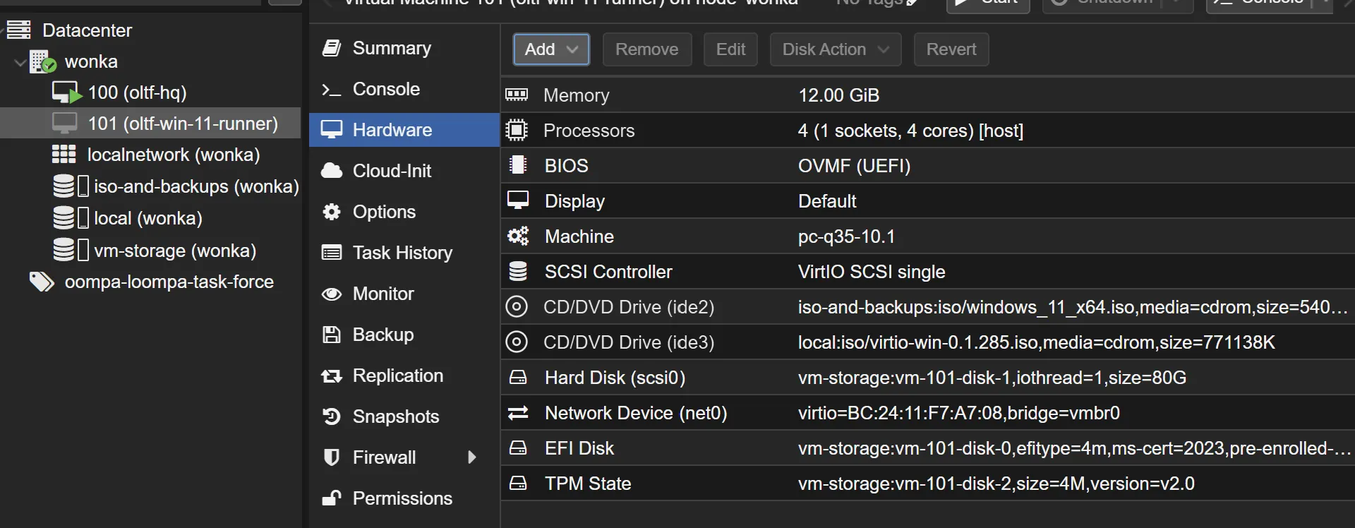Click the Machine cogs icon
The image size is (1355, 528).
point(518,236)
